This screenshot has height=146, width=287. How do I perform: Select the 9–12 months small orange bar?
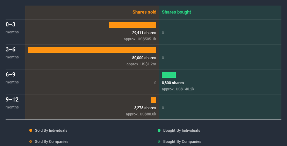tap(153, 100)
